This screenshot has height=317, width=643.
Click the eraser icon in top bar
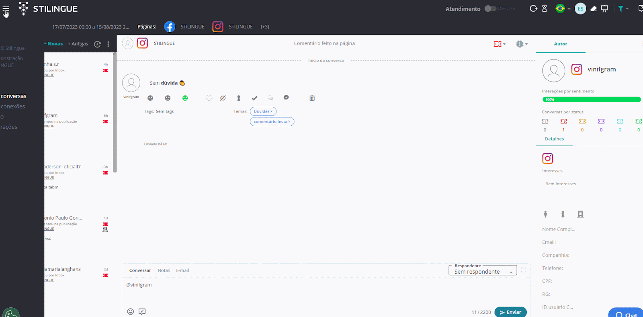[x=593, y=8]
